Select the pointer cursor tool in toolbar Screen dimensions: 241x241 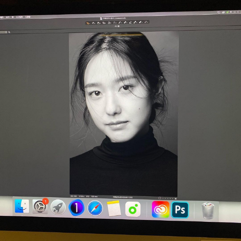(x=87, y=23)
